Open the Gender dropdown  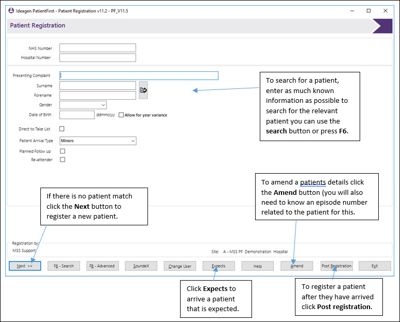click(83, 105)
